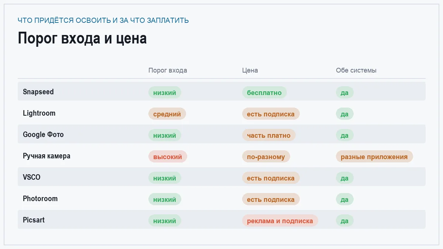Select the Lightroom row name

point(39,113)
